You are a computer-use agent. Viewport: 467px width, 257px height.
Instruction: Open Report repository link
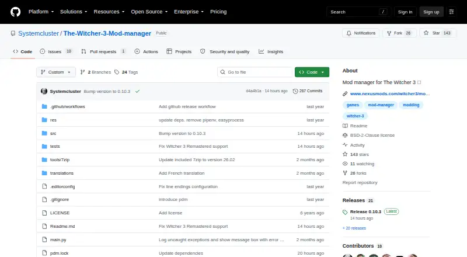[360, 182]
